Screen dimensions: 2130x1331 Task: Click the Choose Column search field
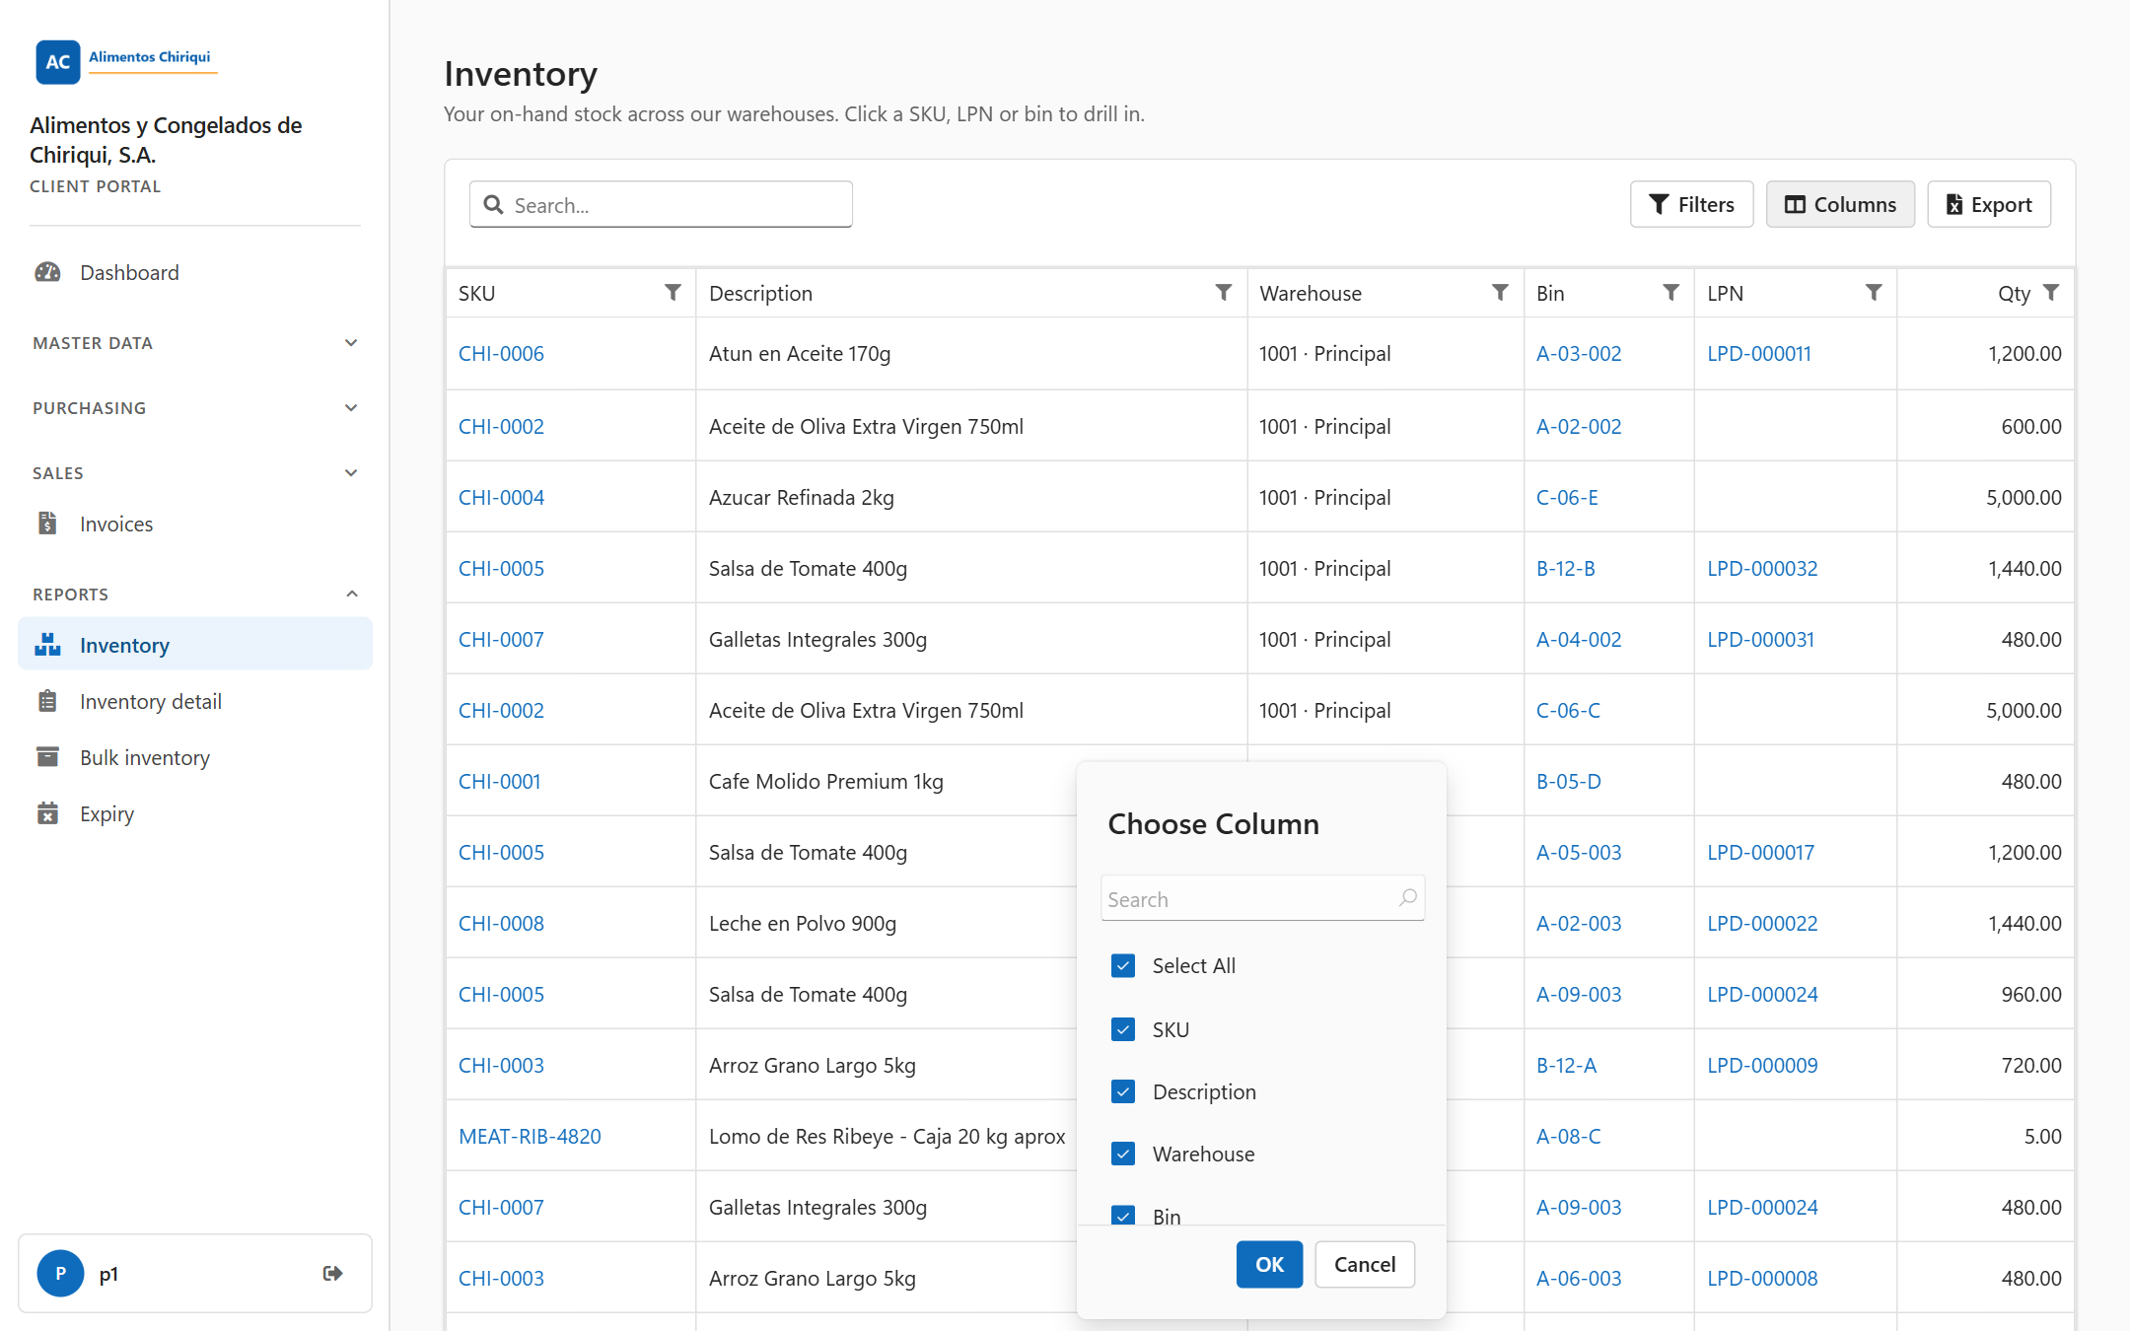pyautogui.click(x=1262, y=898)
